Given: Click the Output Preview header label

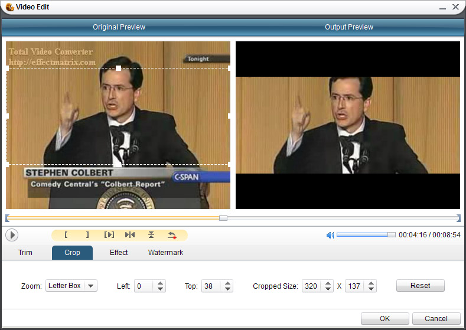Looking at the screenshot, I should coord(349,27).
